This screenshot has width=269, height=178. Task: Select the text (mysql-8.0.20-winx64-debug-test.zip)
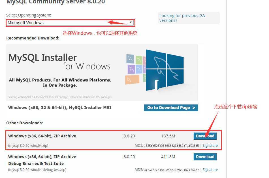coord(37,169)
